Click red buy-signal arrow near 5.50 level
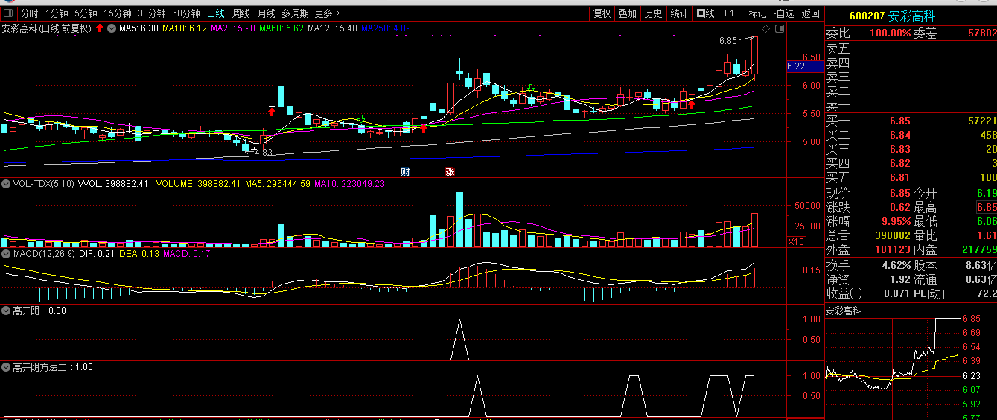 [x=272, y=112]
